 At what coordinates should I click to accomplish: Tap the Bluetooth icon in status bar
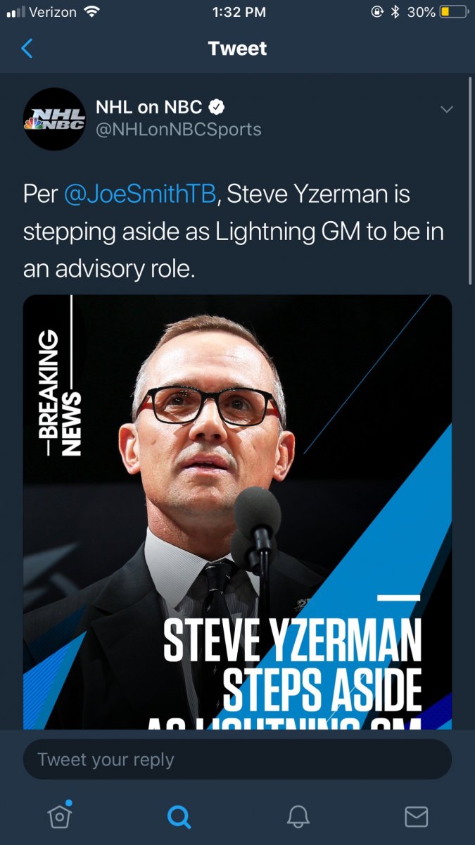pyautogui.click(x=395, y=12)
